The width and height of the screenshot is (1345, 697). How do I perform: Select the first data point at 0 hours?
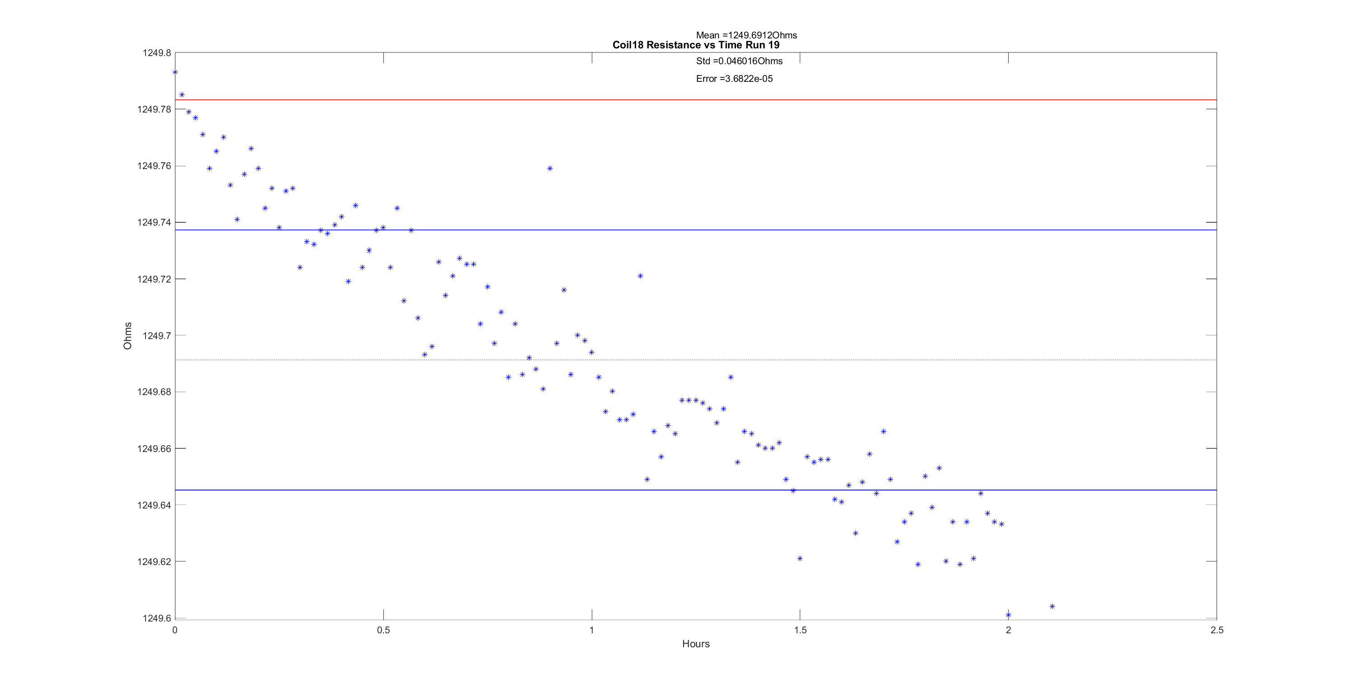click(175, 72)
